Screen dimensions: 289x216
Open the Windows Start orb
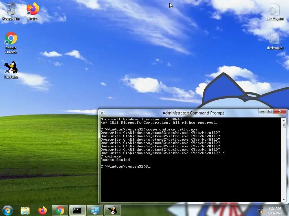(8, 210)
